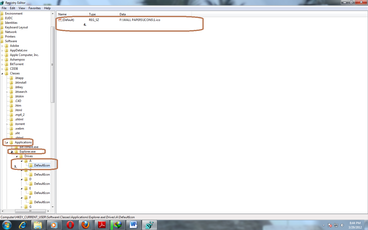368x230 pixels.
Task: Select the Explorer.exe key in the tree
Action: point(27,151)
